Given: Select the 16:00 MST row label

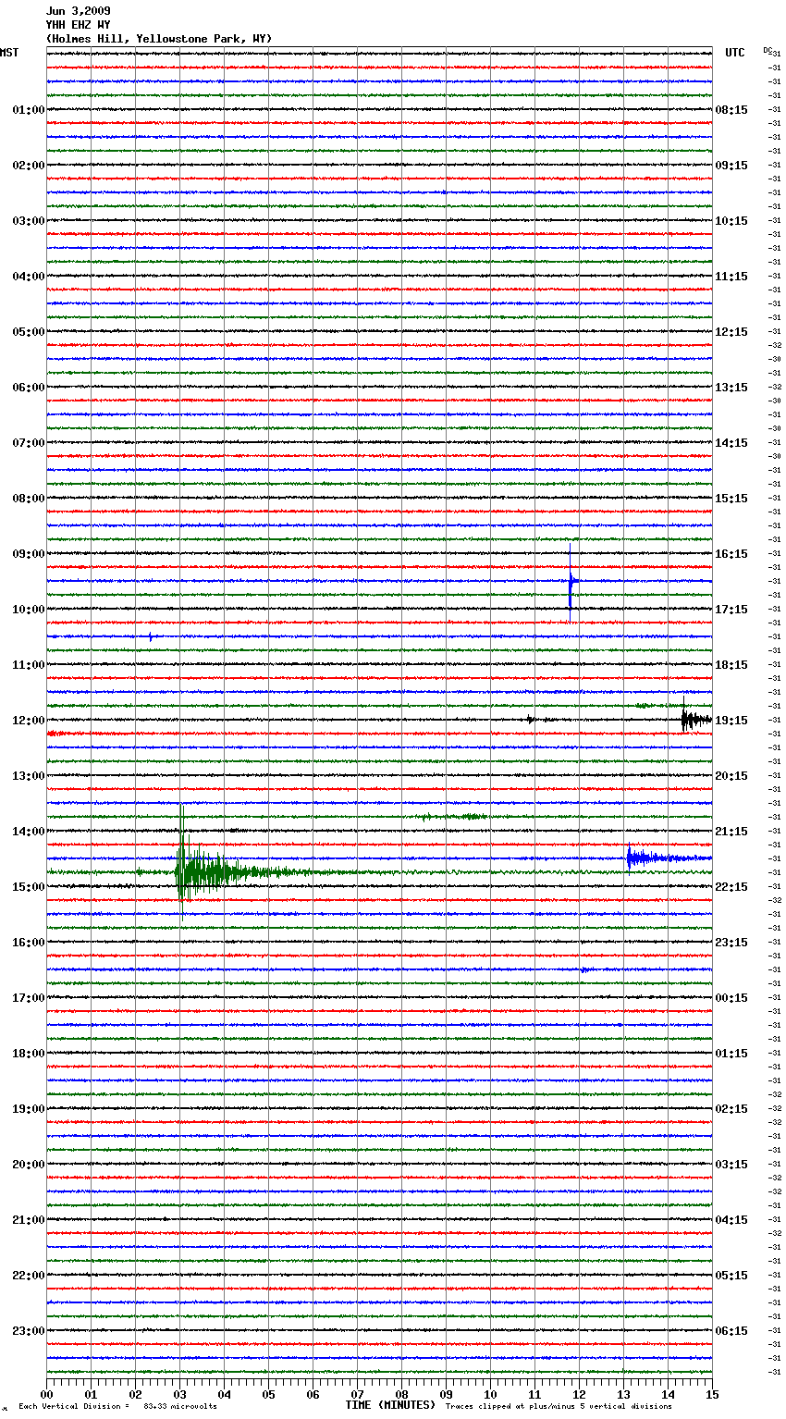Looking at the screenshot, I should [x=29, y=943].
